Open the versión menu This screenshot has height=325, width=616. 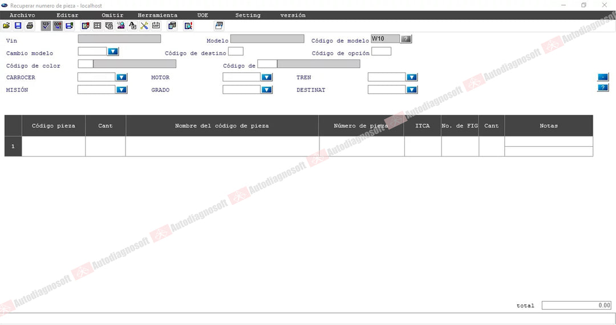(293, 15)
